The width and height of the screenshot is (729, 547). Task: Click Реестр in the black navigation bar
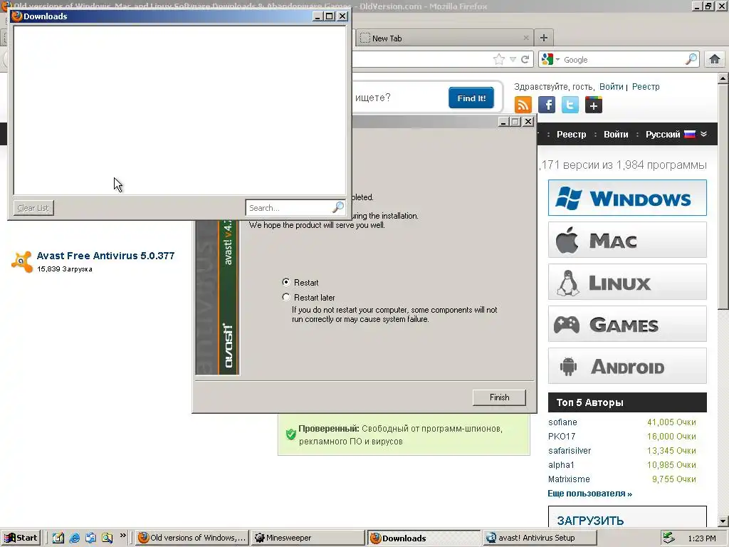572,135
